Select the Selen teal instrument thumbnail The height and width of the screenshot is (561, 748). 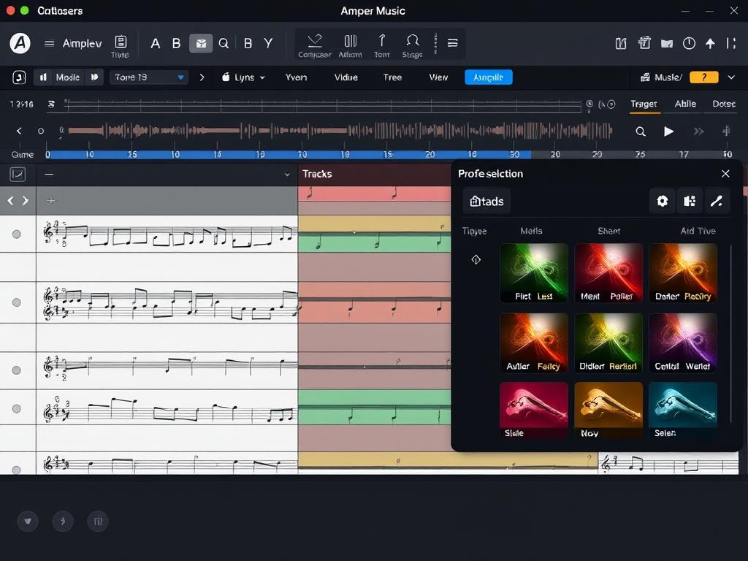[x=683, y=411]
